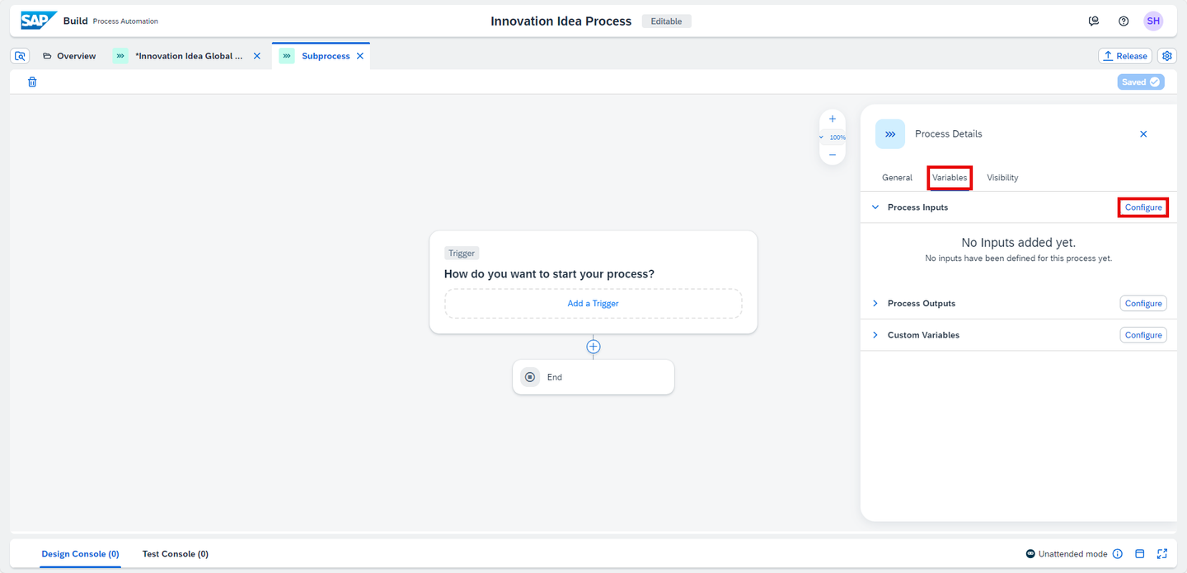
Task: Click the Process Details arrows icon
Action: pyautogui.click(x=890, y=134)
